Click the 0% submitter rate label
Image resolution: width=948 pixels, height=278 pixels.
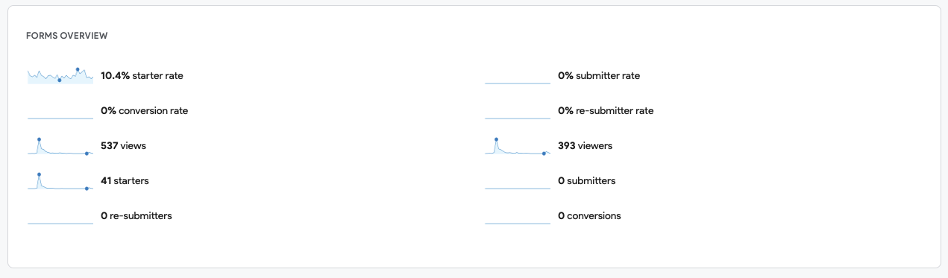point(599,75)
